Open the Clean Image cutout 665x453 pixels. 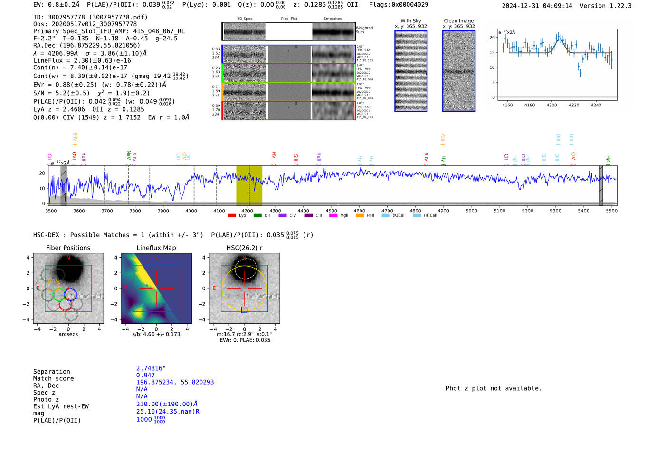pyautogui.click(x=459, y=71)
